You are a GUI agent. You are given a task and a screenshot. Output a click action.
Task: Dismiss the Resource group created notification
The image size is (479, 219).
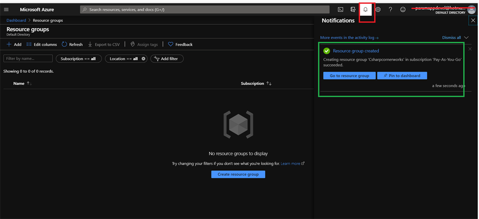(x=470, y=49)
